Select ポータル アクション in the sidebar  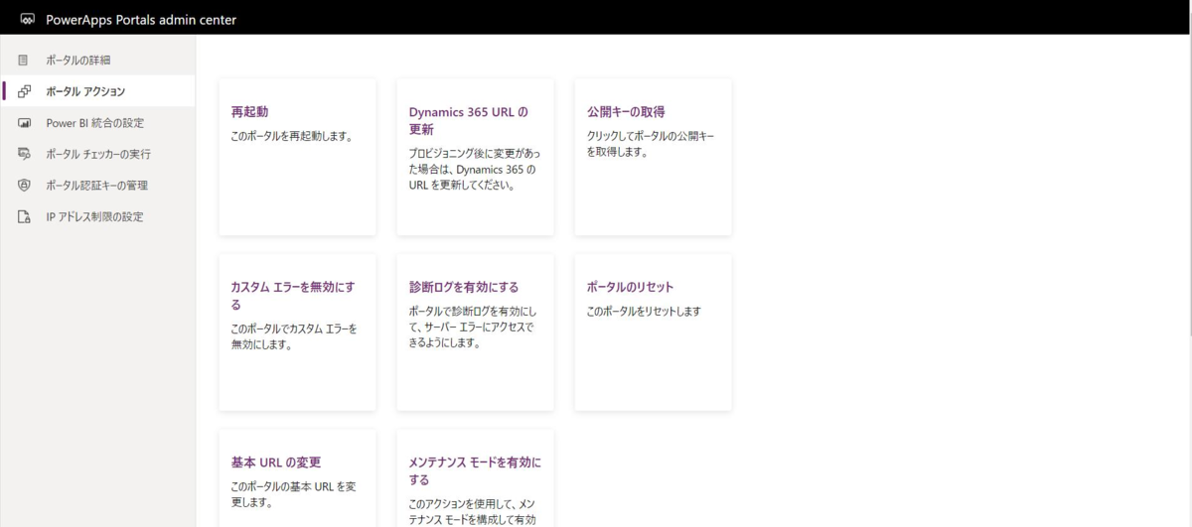point(97,91)
